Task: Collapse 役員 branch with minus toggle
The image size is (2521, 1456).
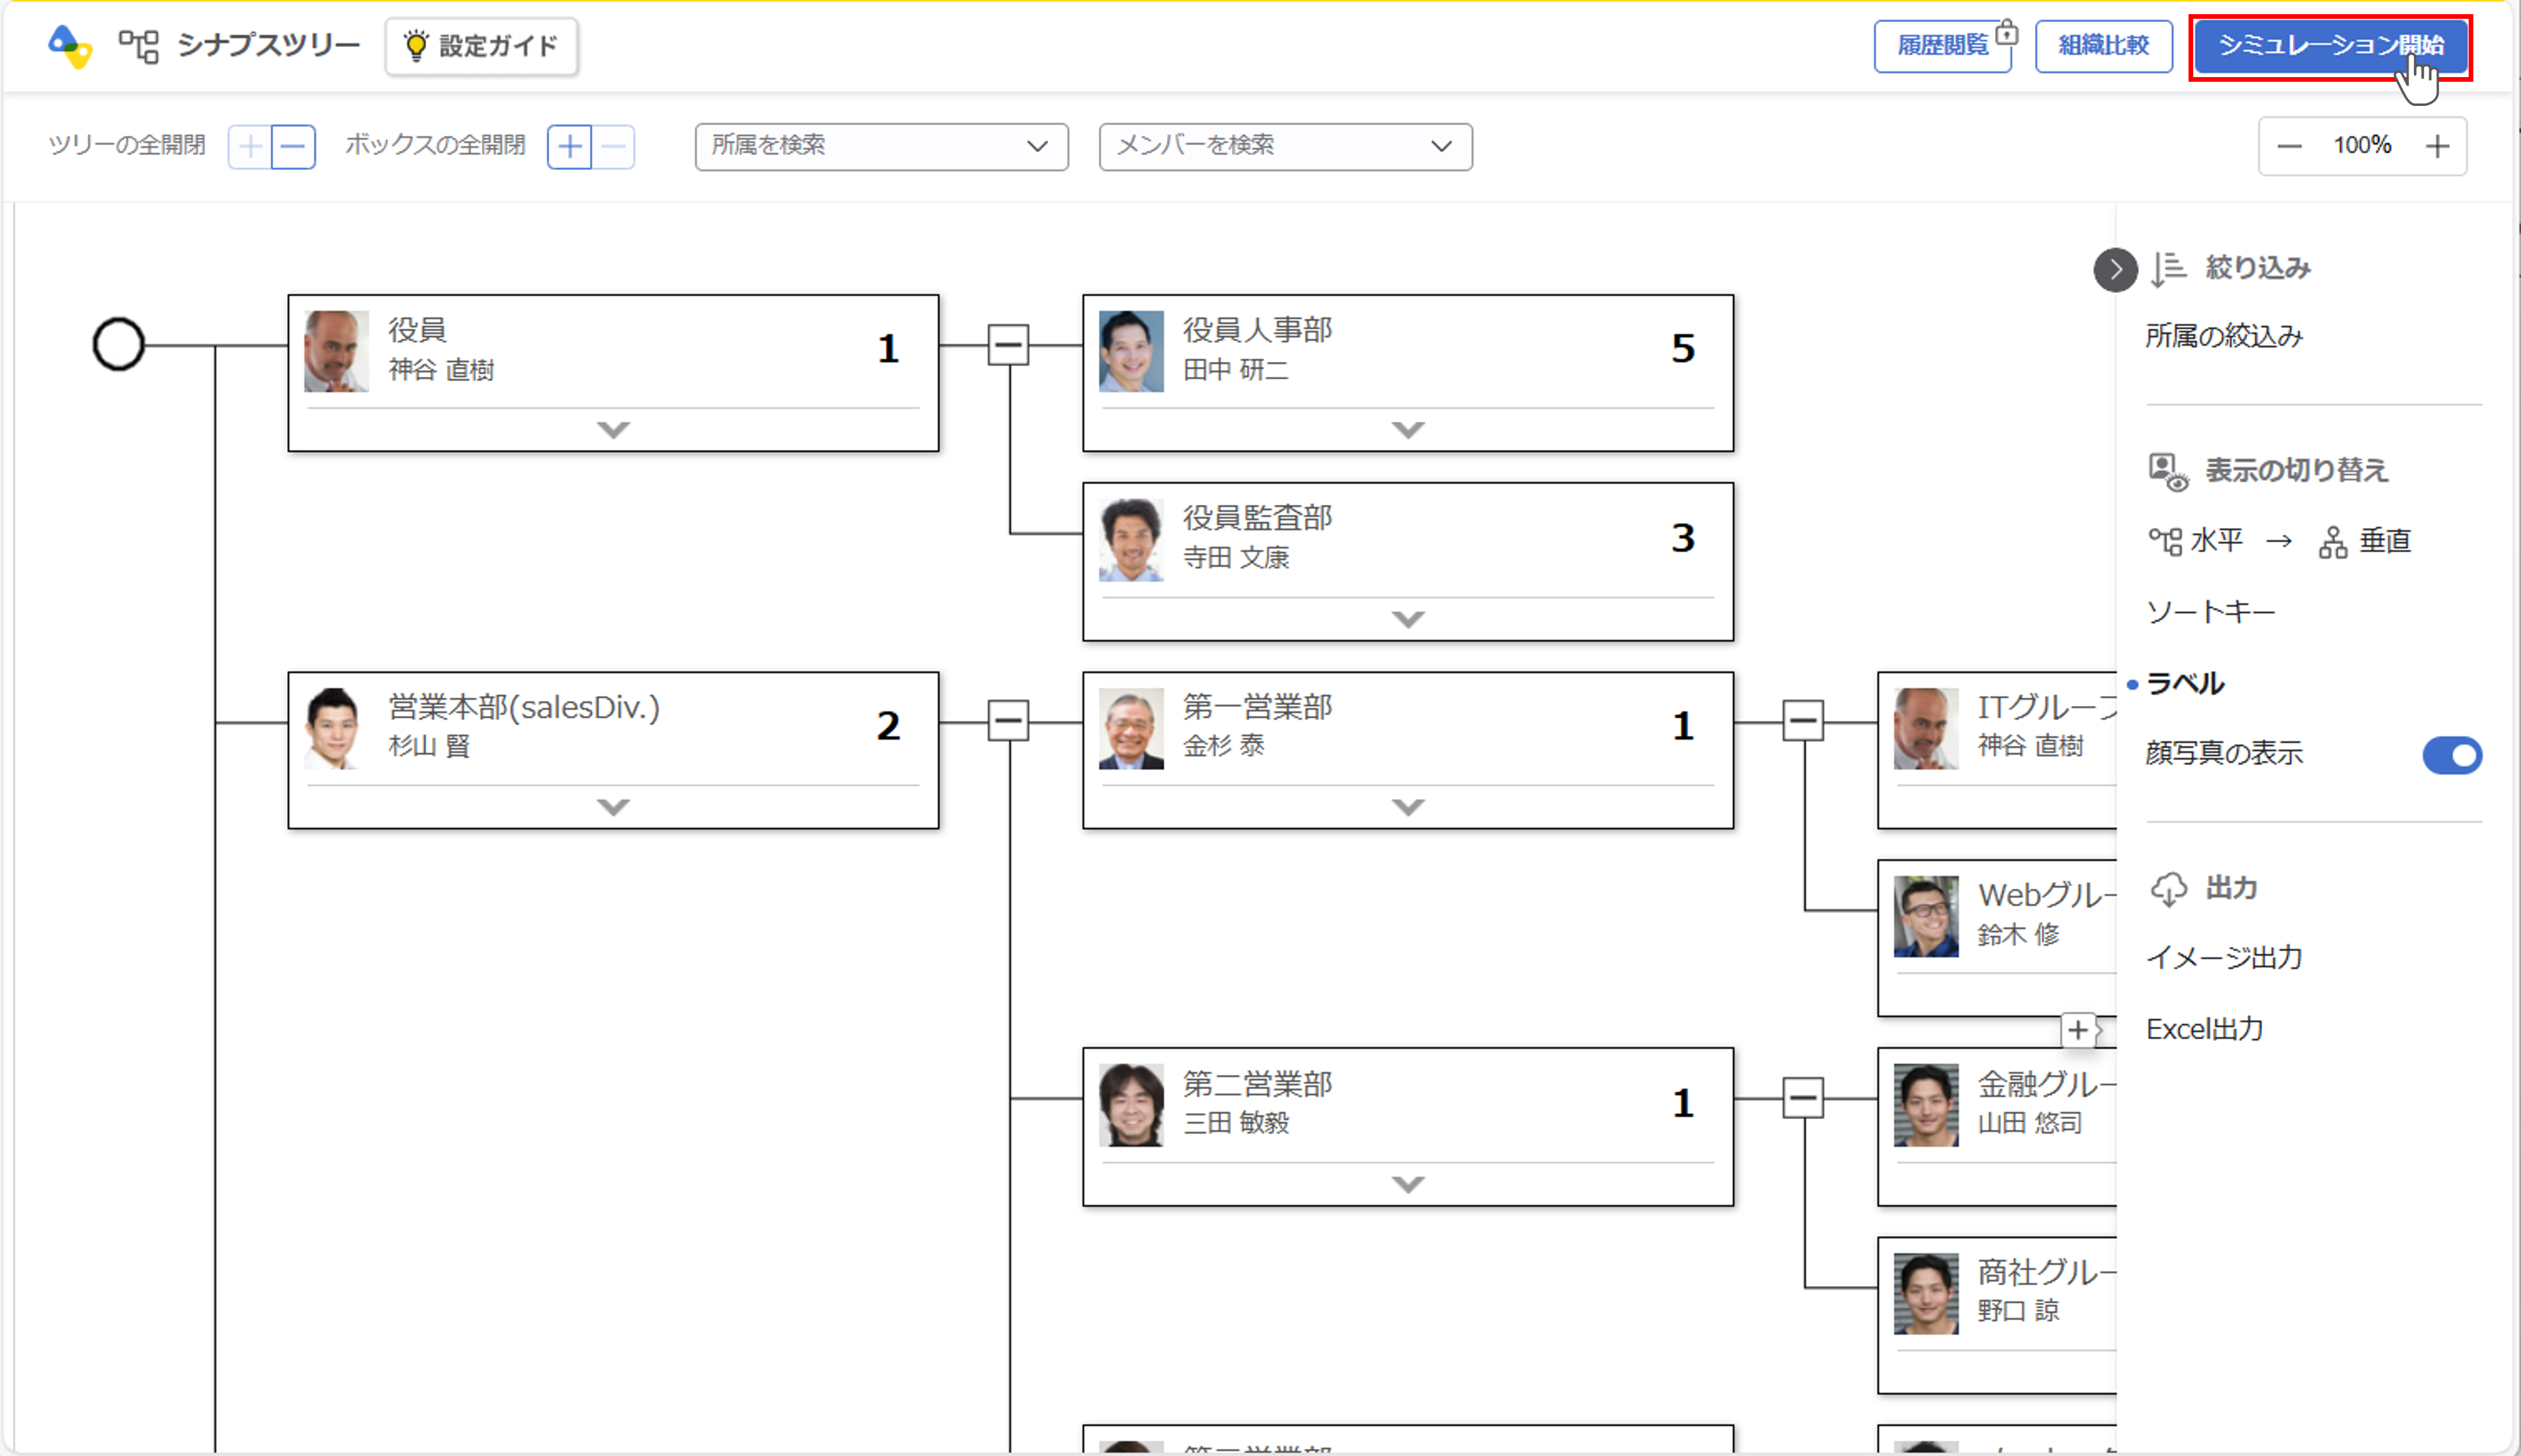Action: [1008, 345]
